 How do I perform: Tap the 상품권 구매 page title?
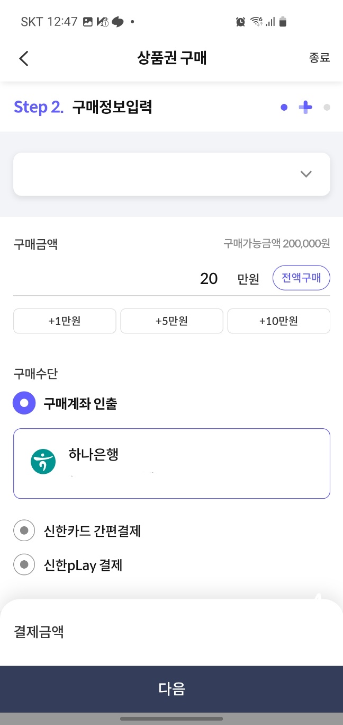[171, 58]
